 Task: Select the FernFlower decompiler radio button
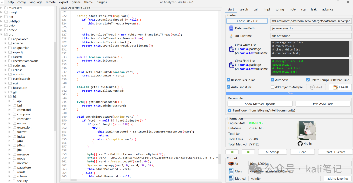229,110
